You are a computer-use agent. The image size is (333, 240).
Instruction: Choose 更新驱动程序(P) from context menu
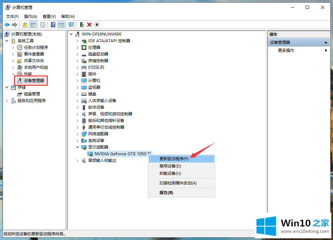(181, 159)
